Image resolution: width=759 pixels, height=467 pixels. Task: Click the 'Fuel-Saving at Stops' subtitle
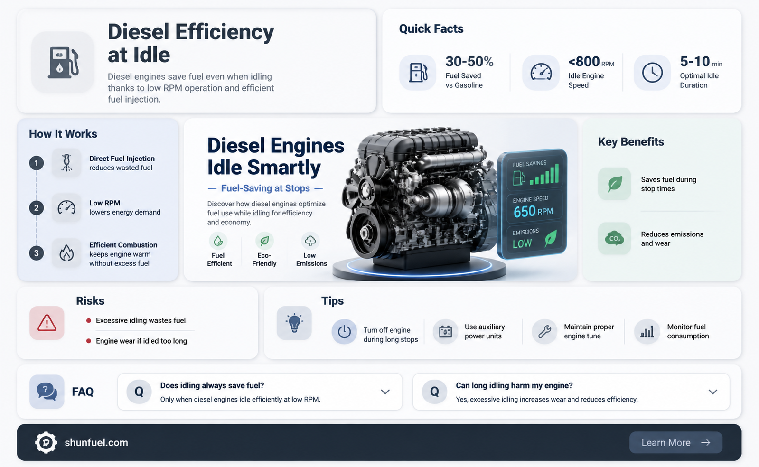pos(265,188)
